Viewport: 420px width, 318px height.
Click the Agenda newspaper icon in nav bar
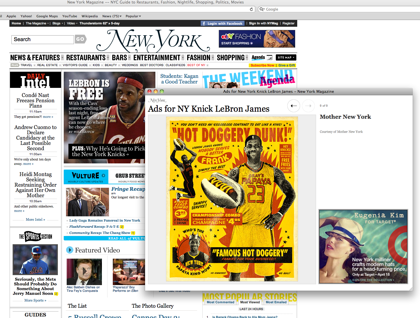click(x=269, y=57)
